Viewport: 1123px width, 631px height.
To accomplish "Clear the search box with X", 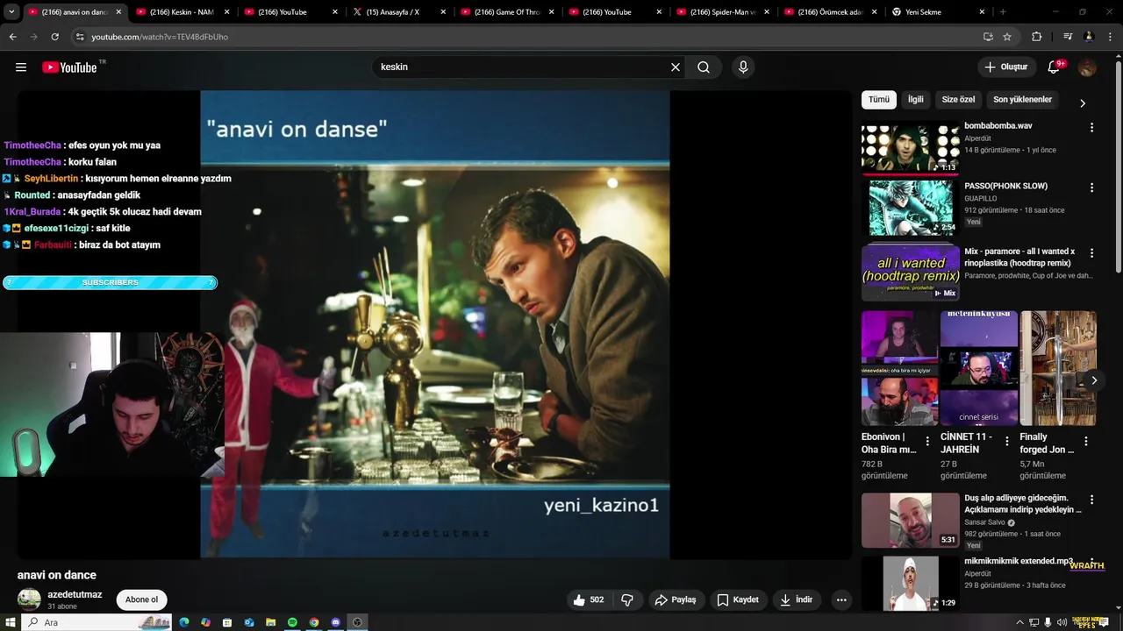I will [x=676, y=67].
